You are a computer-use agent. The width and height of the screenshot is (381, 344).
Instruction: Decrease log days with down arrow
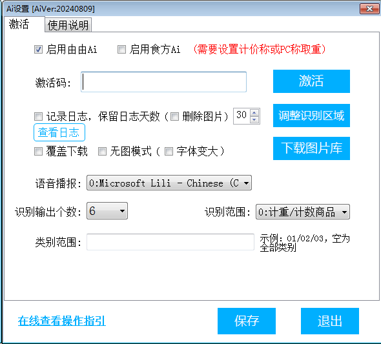tap(254, 119)
